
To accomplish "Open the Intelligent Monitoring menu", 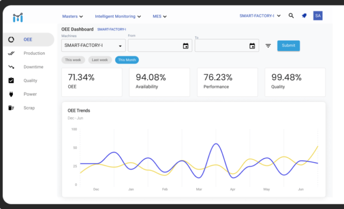I will (118, 17).
